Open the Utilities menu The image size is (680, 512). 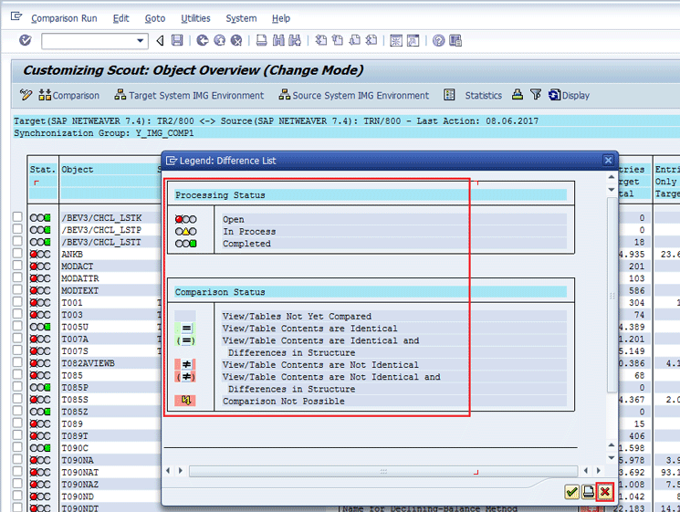[195, 18]
